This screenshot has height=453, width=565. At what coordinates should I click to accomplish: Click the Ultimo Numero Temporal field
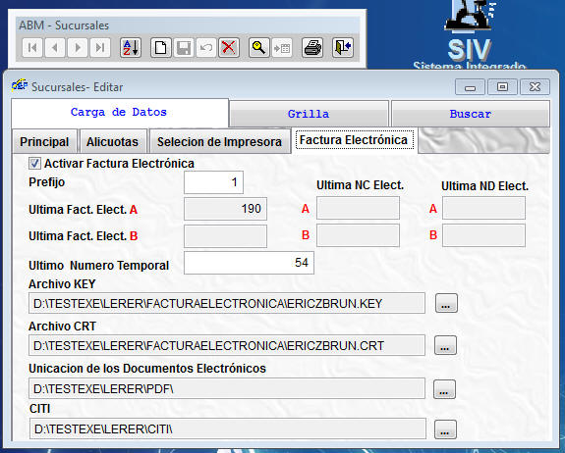point(249,263)
